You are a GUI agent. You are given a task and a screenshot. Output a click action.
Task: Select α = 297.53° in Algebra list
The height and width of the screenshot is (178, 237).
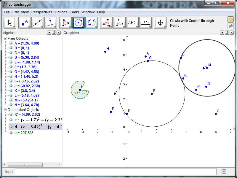point(24,133)
